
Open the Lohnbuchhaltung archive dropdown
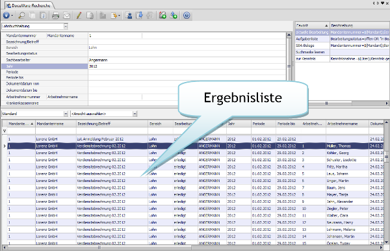[66, 26]
